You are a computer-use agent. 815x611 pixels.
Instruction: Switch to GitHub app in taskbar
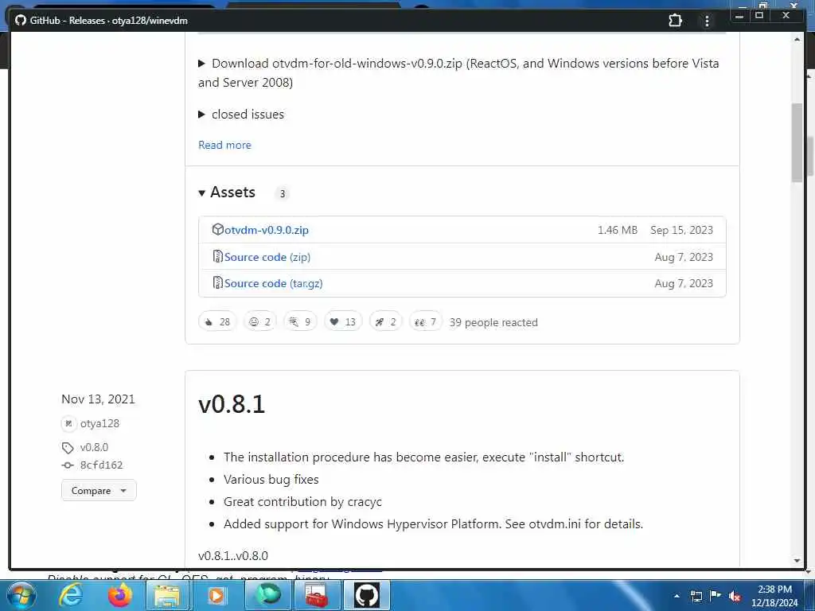click(366, 595)
